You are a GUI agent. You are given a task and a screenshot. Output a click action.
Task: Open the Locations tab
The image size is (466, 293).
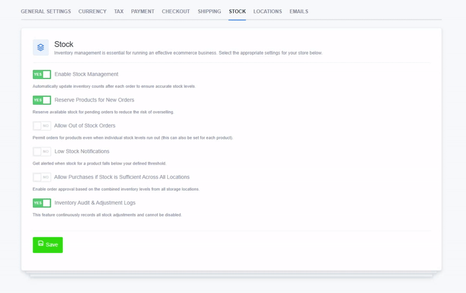267,12
